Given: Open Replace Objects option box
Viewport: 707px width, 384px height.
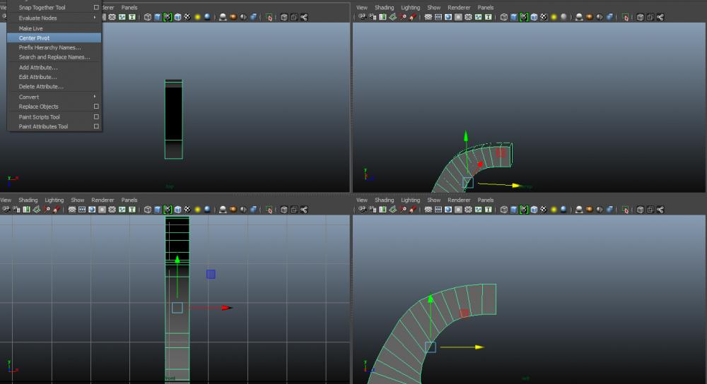Looking at the screenshot, I should point(96,107).
